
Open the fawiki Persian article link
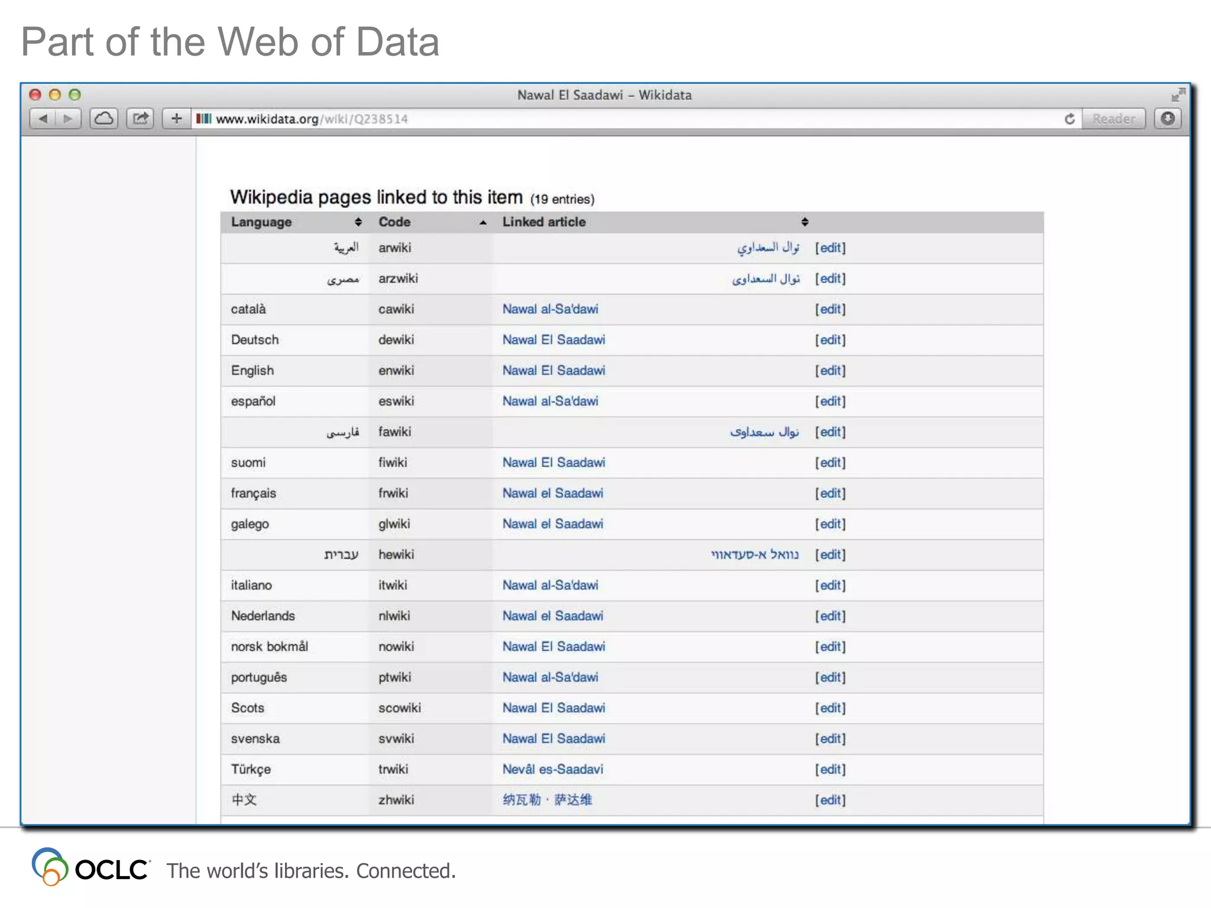(765, 432)
